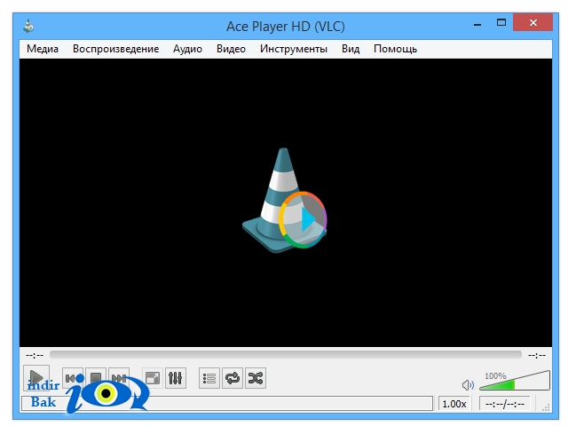Stop playback

pos(96,378)
